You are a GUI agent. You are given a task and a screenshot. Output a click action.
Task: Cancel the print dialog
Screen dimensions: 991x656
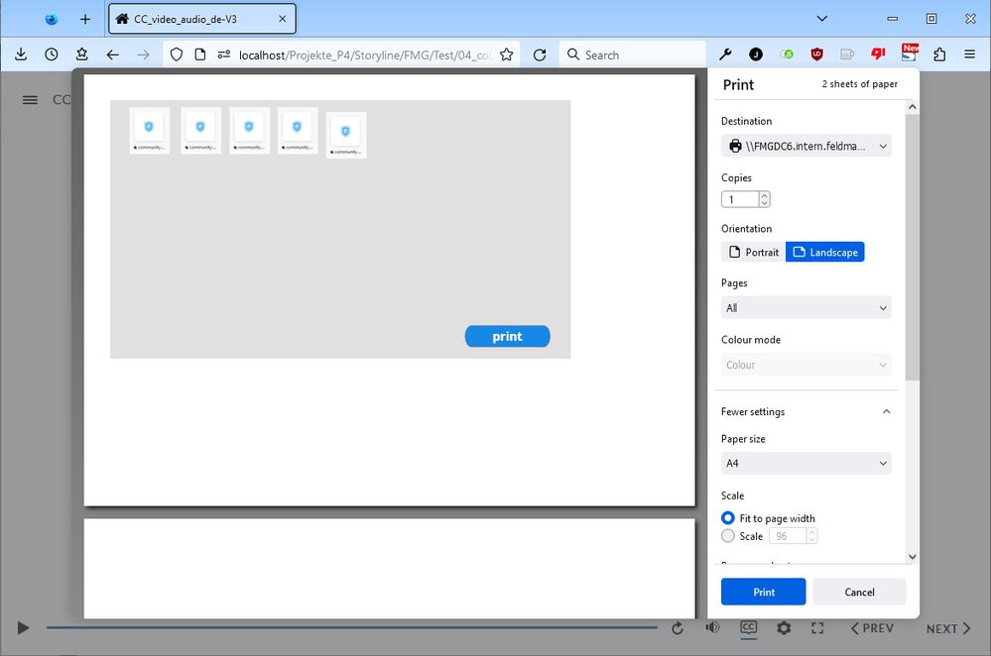click(859, 592)
